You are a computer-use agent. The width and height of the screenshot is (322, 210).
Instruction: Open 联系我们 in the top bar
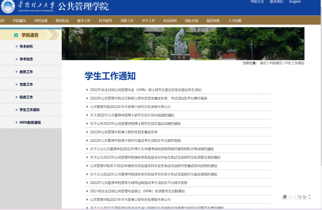(276, 2)
